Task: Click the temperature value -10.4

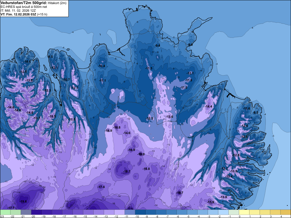Action: (102, 66)
